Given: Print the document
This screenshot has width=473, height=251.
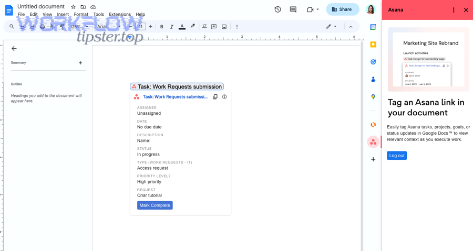Looking at the screenshot, I should [x=42, y=26].
